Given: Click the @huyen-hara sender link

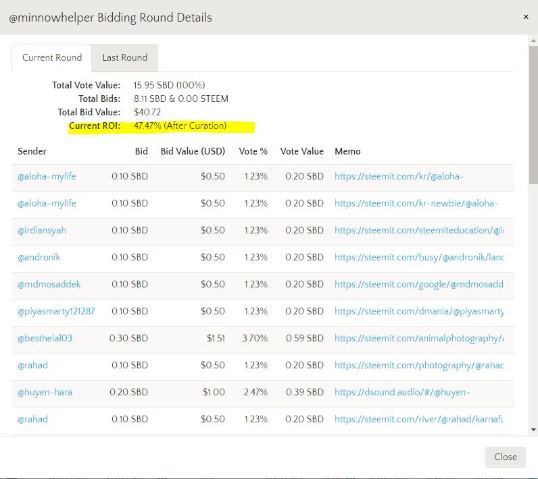Looking at the screenshot, I should click(x=45, y=393).
